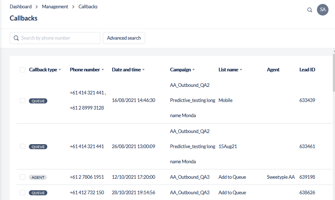The width and height of the screenshot is (335, 200).
Task: Click the search magnifier icon in header
Action: pos(309,10)
